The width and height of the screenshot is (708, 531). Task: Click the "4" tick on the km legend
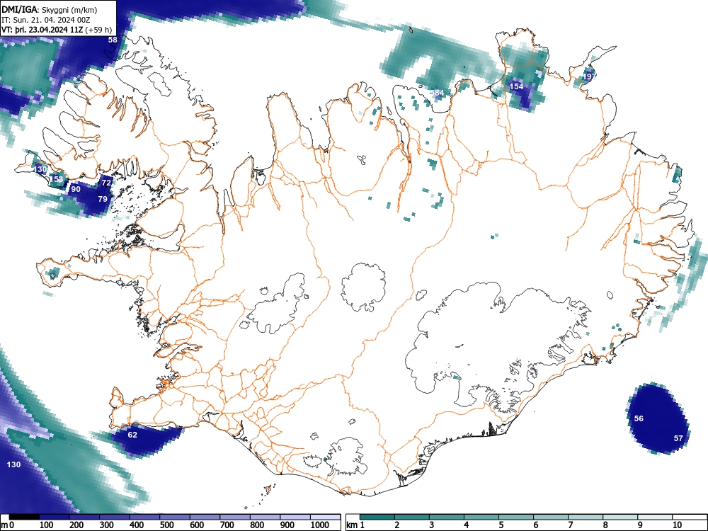[x=466, y=525]
